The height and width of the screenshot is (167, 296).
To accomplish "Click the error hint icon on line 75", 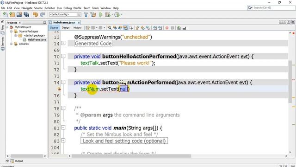I will point(59,89).
